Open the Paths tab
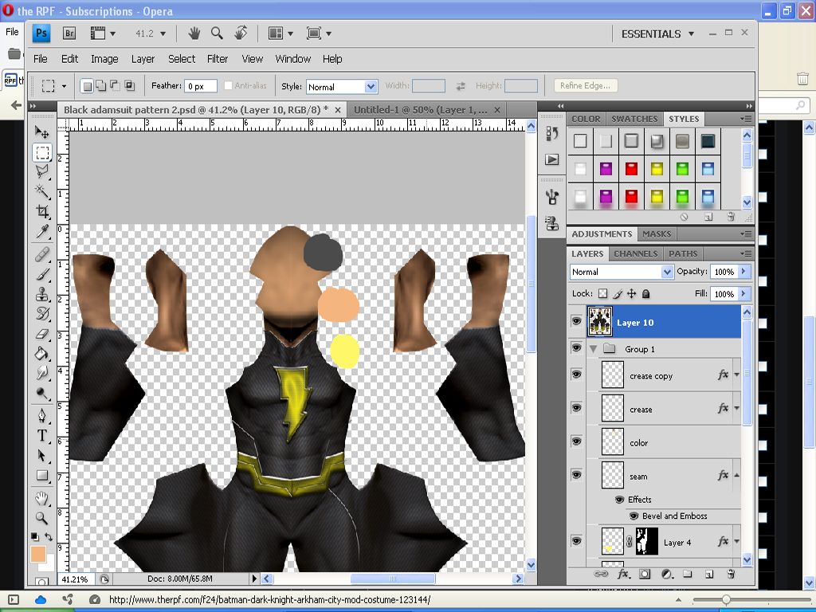This screenshot has width=816, height=612. pyautogui.click(x=683, y=253)
